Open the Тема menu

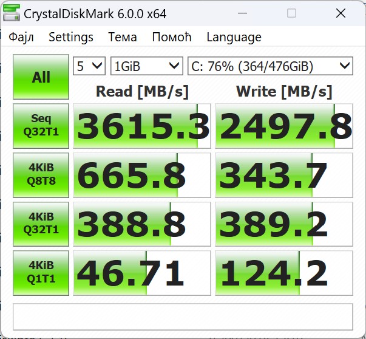click(122, 37)
